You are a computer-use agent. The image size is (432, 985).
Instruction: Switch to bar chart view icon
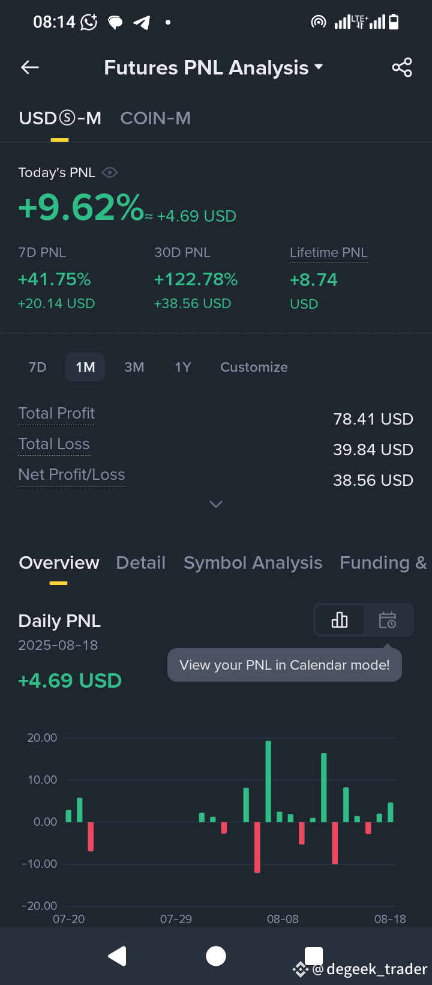tap(340, 620)
